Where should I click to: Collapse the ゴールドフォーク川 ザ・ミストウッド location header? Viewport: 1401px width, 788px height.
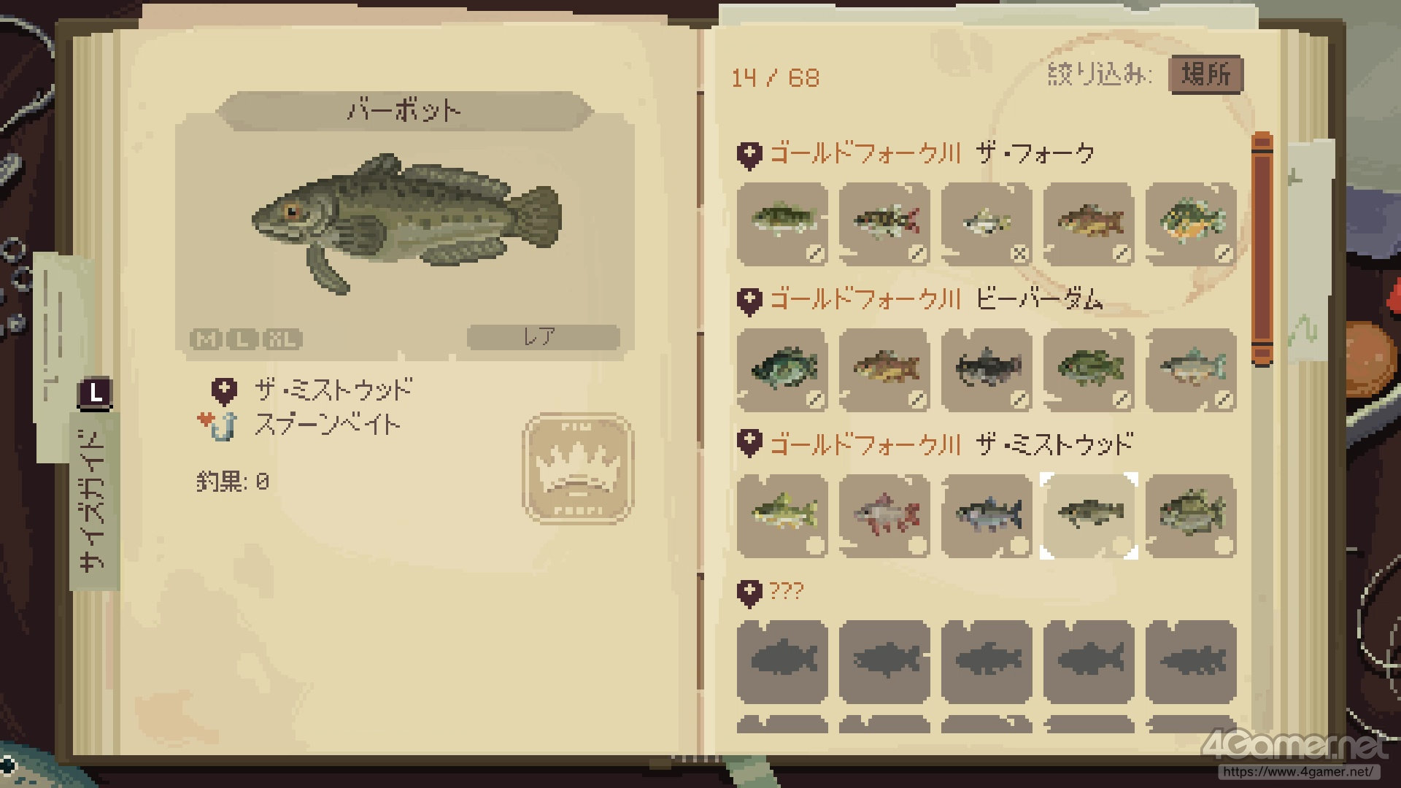pyautogui.click(x=935, y=444)
